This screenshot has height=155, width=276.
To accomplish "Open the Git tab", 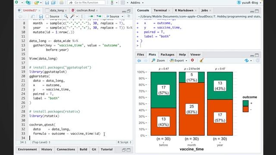I will point(94,149).
